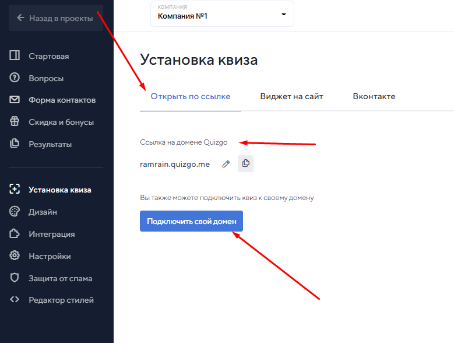Click the palette icon for Дизайн
Screen dimensions: 454x343
coord(15,212)
